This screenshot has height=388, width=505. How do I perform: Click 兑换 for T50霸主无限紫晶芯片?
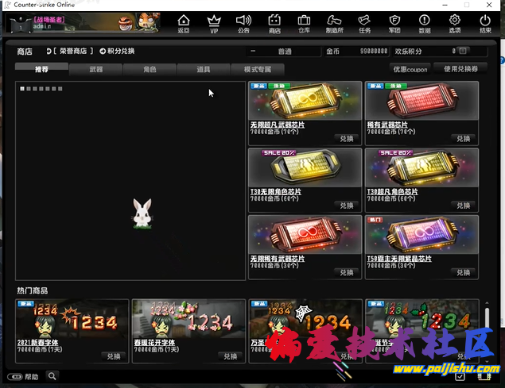pyautogui.click(x=463, y=273)
